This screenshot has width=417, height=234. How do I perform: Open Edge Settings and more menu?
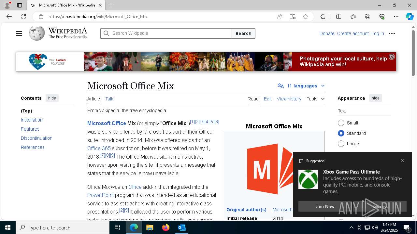pyautogui.click(x=396, y=17)
